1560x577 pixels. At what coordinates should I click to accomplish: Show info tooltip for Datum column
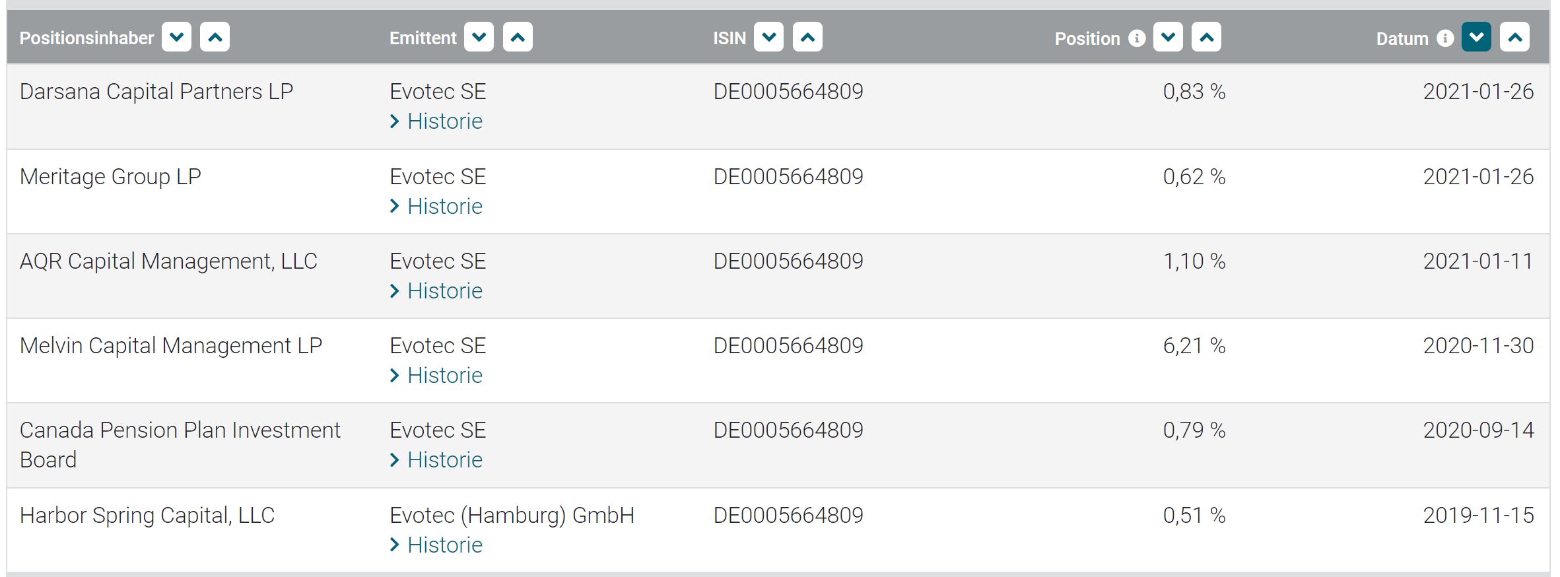coord(1445,38)
